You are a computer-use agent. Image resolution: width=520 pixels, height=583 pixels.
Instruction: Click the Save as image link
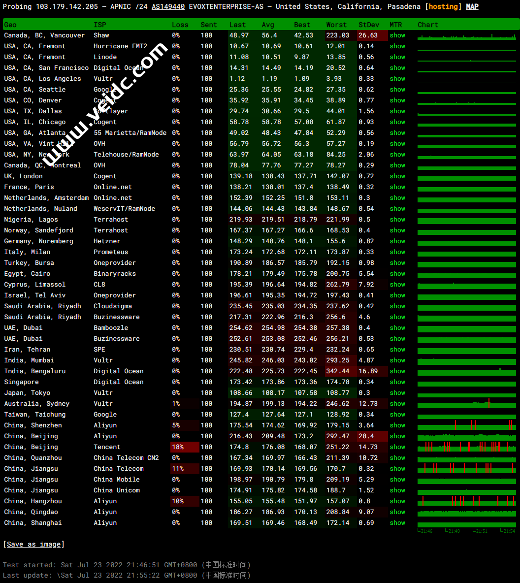coord(34,544)
